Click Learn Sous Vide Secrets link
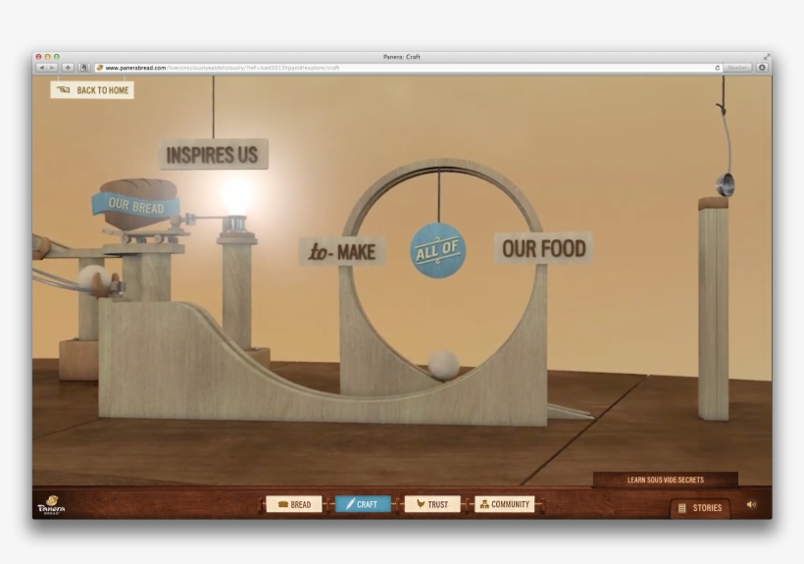Image resolution: width=804 pixels, height=564 pixels. (665, 481)
